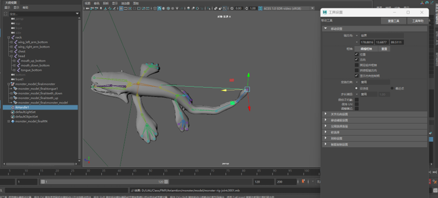
Task: Toggle the Use Default Material icon
Action: [x=164, y=9]
